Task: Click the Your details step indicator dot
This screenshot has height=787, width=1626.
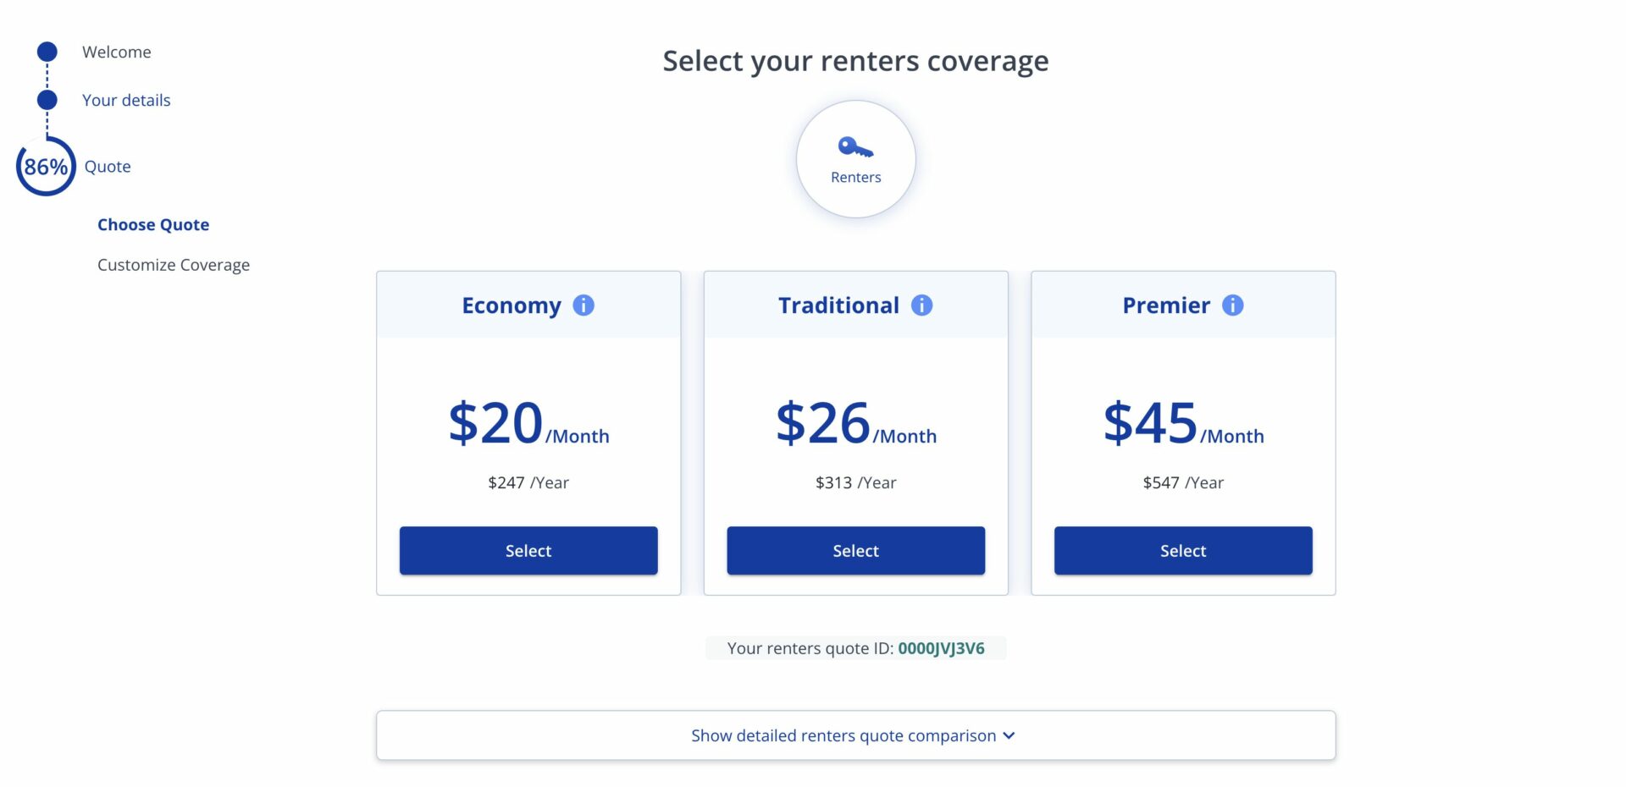Action: pos(46,100)
